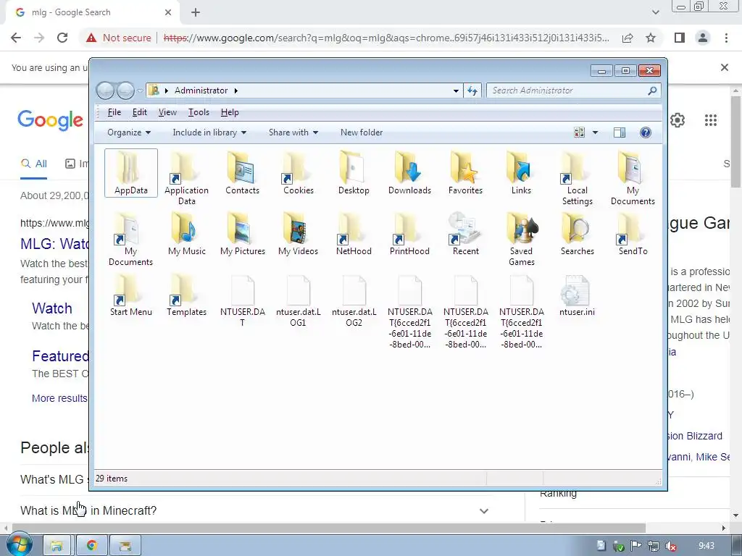Open the More results link in Chrome
Screen dimensions: 742x556
tap(59, 398)
